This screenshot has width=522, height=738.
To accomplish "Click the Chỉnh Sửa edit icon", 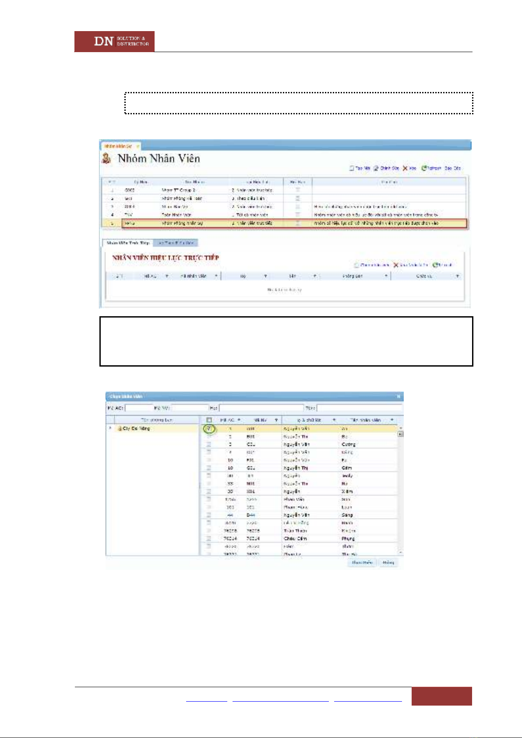I will tap(376, 168).
